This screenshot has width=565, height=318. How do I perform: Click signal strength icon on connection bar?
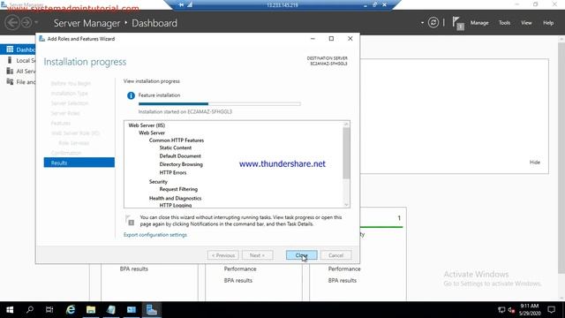(190, 4)
